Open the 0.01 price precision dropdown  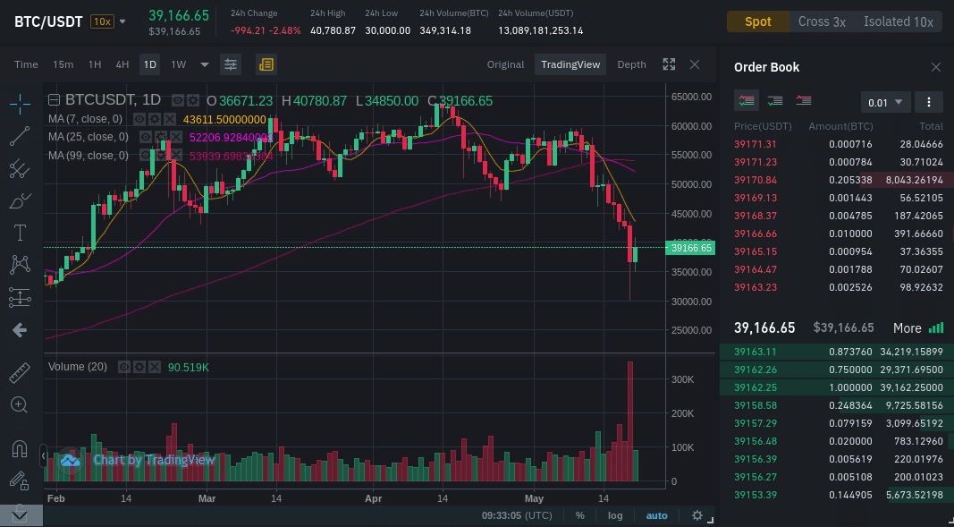[885, 102]
